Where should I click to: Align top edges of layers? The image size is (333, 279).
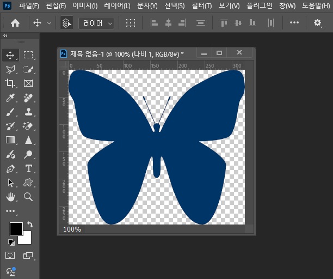[x=224, y=23]
